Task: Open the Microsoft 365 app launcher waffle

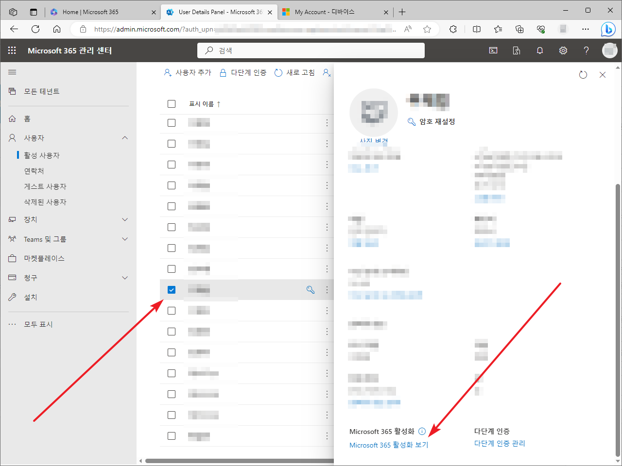Action: [x=12, y=50]
